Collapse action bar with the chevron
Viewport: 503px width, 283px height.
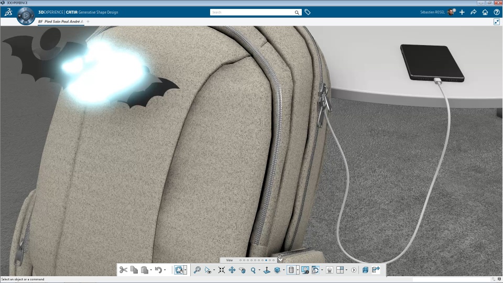[280, 260]
